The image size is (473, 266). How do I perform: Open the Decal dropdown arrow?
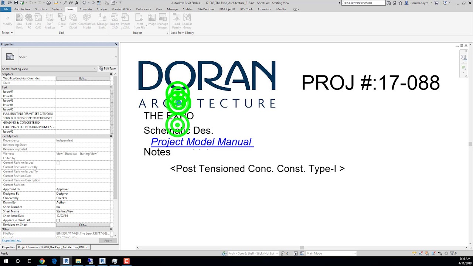click(62, 27)
